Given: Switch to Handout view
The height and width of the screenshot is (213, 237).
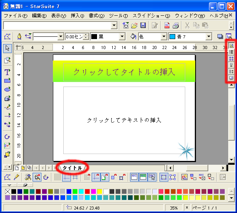Looking at the screenshot, I should coord(231,72).
